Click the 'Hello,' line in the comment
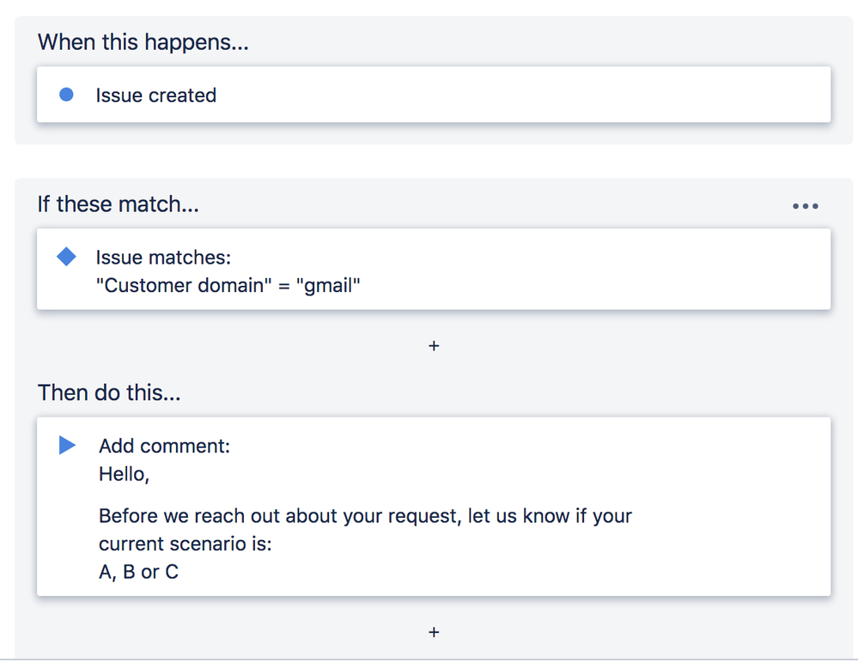The height and width of the screenshot is (668, 858). coord(124,473)
